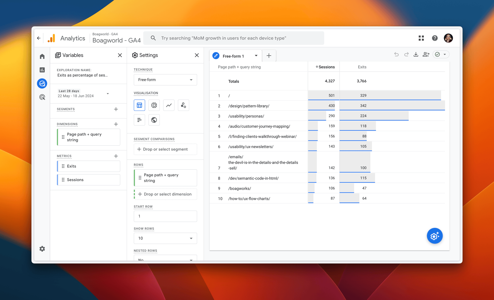Screen dimensions: 494x300
Task: Select the bar chart visualization
Action: coord(139,120)
